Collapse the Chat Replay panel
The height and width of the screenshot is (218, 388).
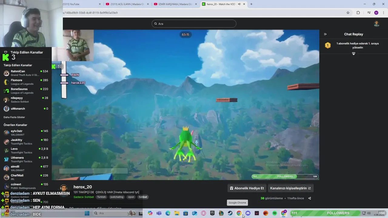(x=325, y=34)
